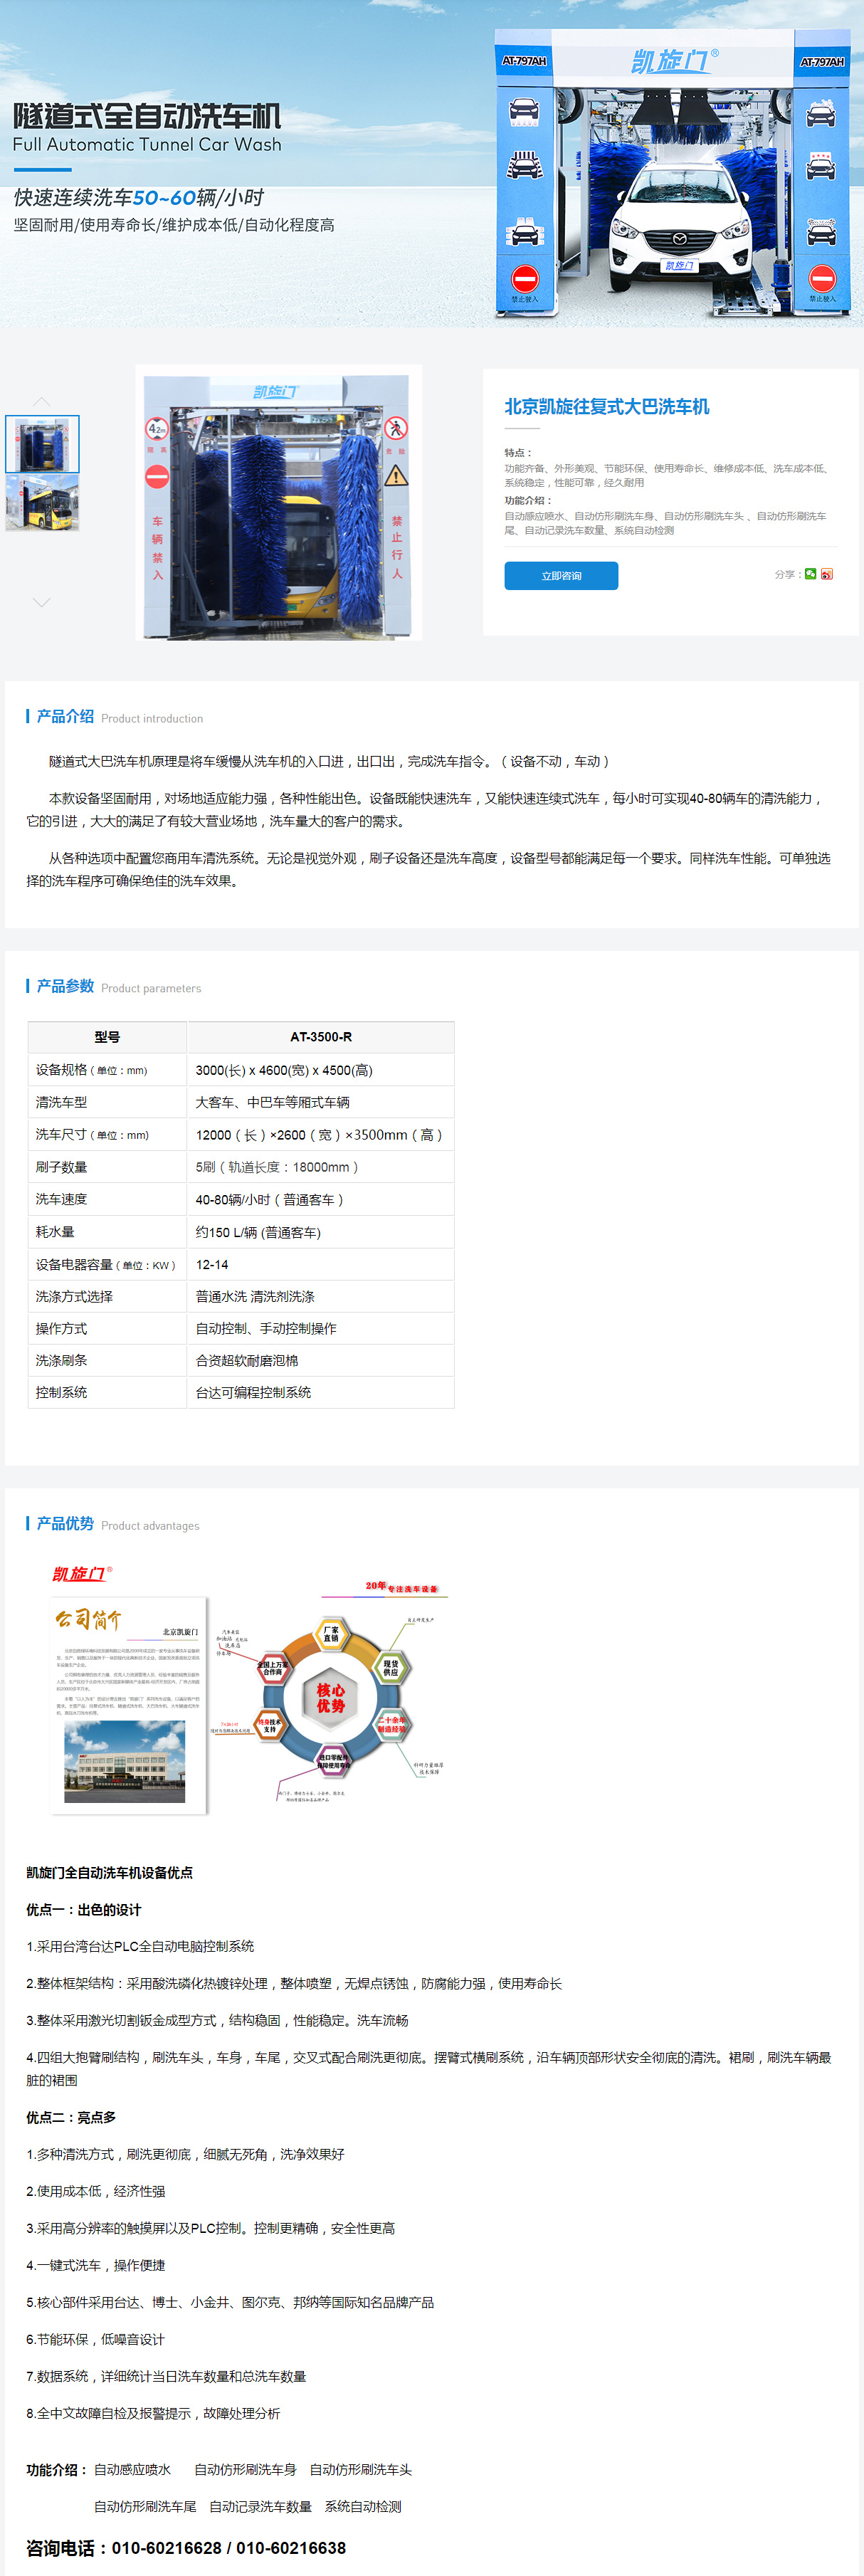Click the 40-80辆/小时（普通客车） cell

[321, 1199]
